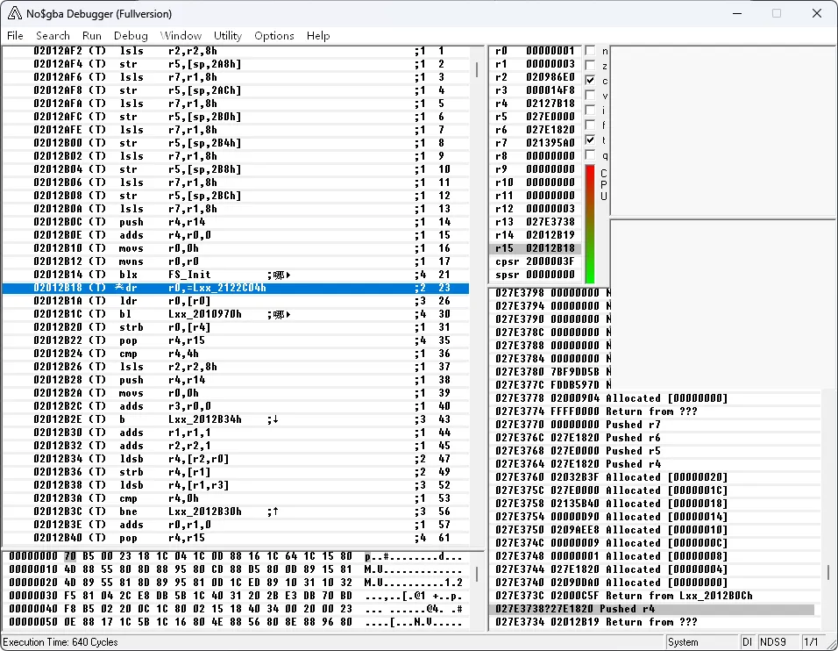Click the call marker beside Lxx_2010970h
Image resolution: width=838 pixels, height=651 pixels.
(x=281, y=314)
